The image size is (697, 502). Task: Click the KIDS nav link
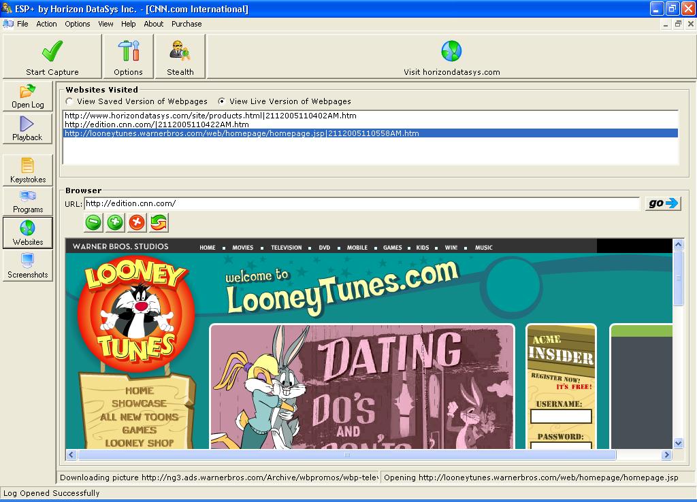click(423, 248)
